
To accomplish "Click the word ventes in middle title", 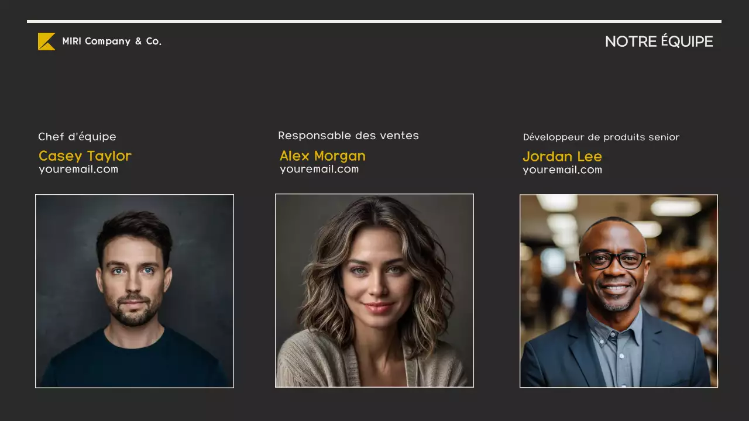I will pyautogui.click(x=400, y=136).
